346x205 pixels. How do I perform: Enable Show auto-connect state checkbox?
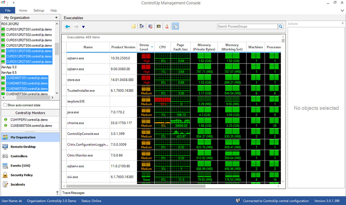click(x=5, y=105)
